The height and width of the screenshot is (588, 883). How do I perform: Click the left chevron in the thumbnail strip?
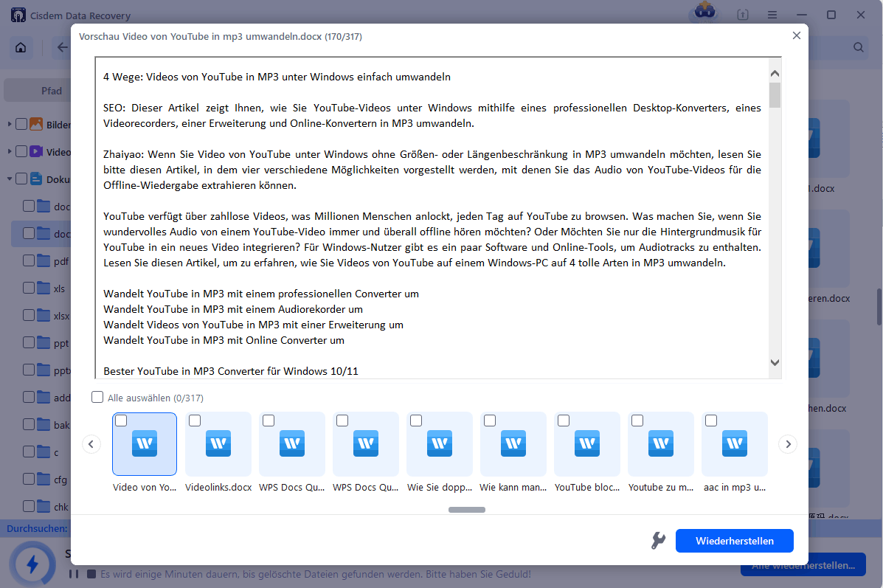[91, 443]
